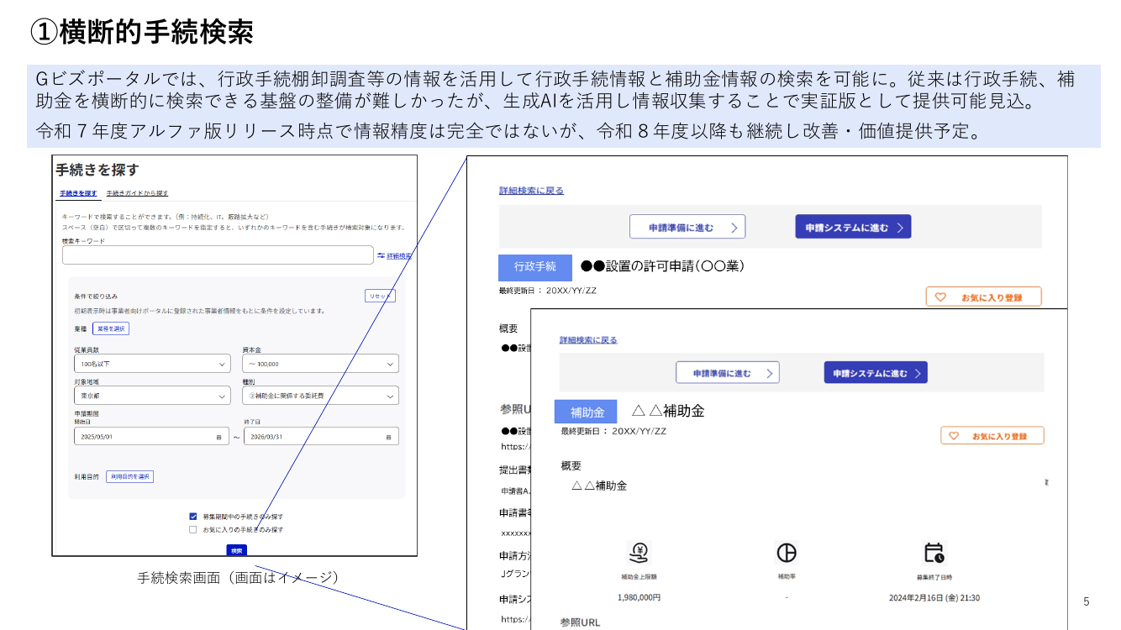Switch to the 手続きを探す tab
Viewport: 1121px width, 630px height.
pyautogui.click(x=78, y=193)
